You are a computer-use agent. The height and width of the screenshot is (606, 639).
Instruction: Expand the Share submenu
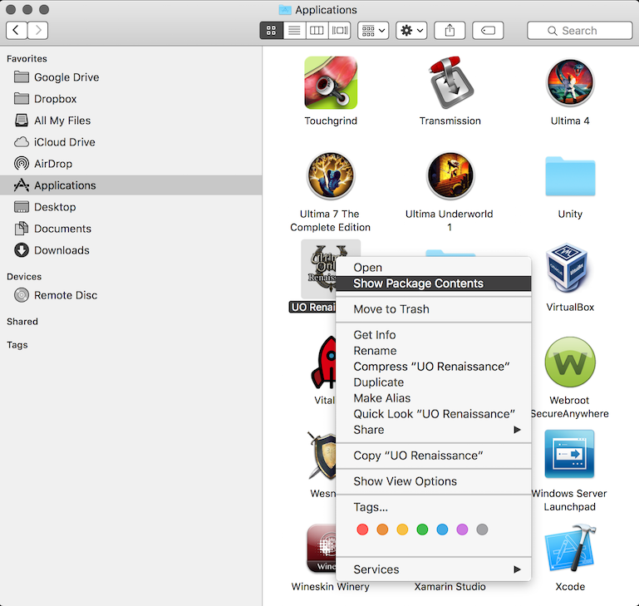pyautogui.click(x=433, y=430)
